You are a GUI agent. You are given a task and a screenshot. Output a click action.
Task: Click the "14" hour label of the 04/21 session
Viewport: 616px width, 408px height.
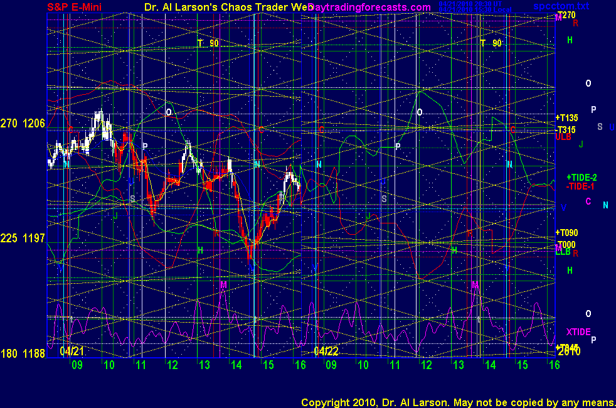(x=236, y=365)
